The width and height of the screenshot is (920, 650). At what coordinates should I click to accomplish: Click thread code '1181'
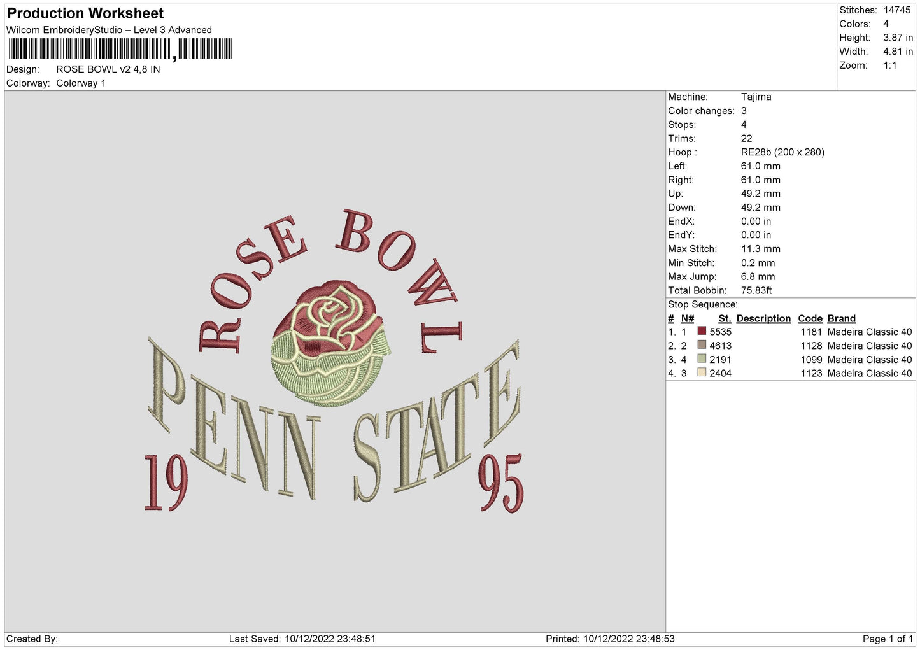[x=811, y=332]
